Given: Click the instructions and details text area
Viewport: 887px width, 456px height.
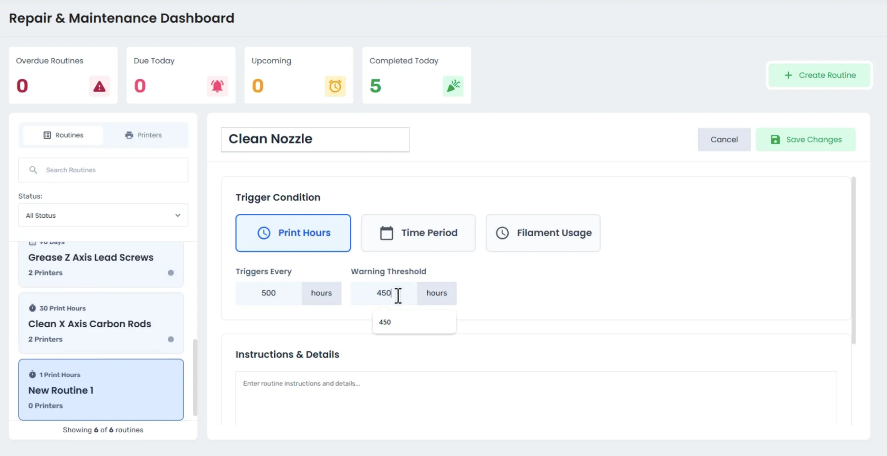Looking at the screenshot, I should 536,398.
